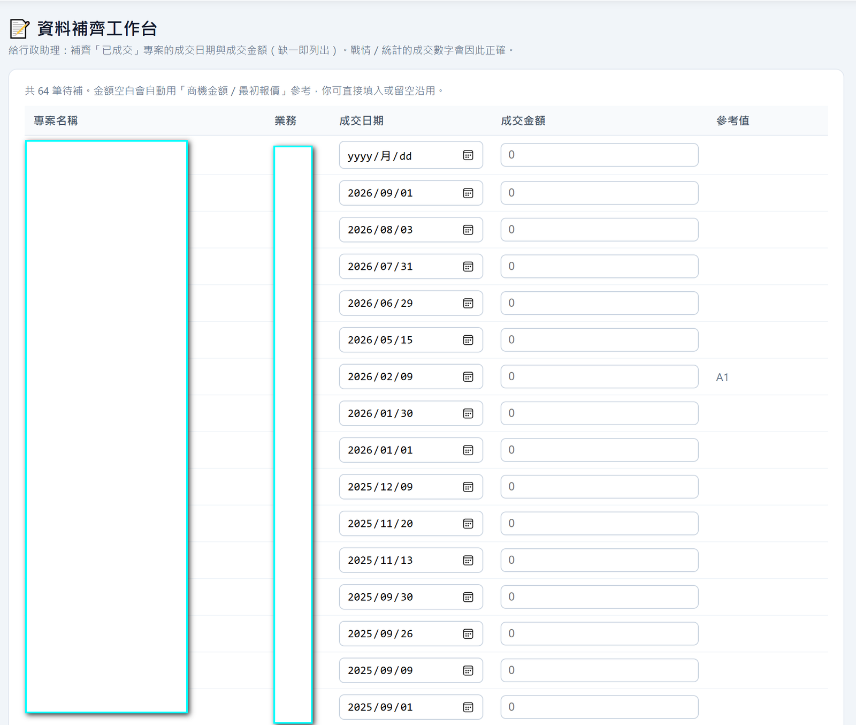Focus amount field in 2026/08/03 row
The image size is (856, 725).
pos(599,230)
